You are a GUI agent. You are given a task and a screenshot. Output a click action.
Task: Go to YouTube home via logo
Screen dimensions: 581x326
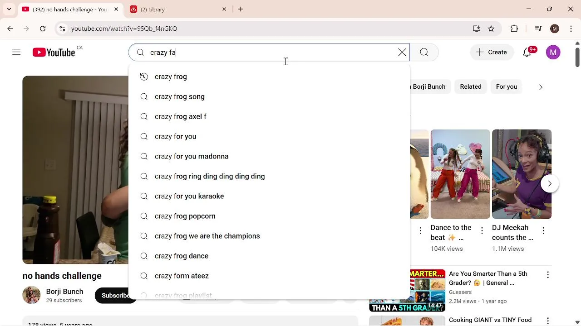(54, 53)
